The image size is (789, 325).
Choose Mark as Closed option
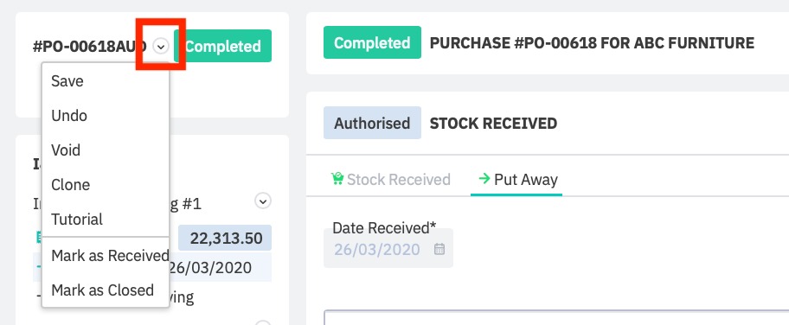[x=106, y=290]
